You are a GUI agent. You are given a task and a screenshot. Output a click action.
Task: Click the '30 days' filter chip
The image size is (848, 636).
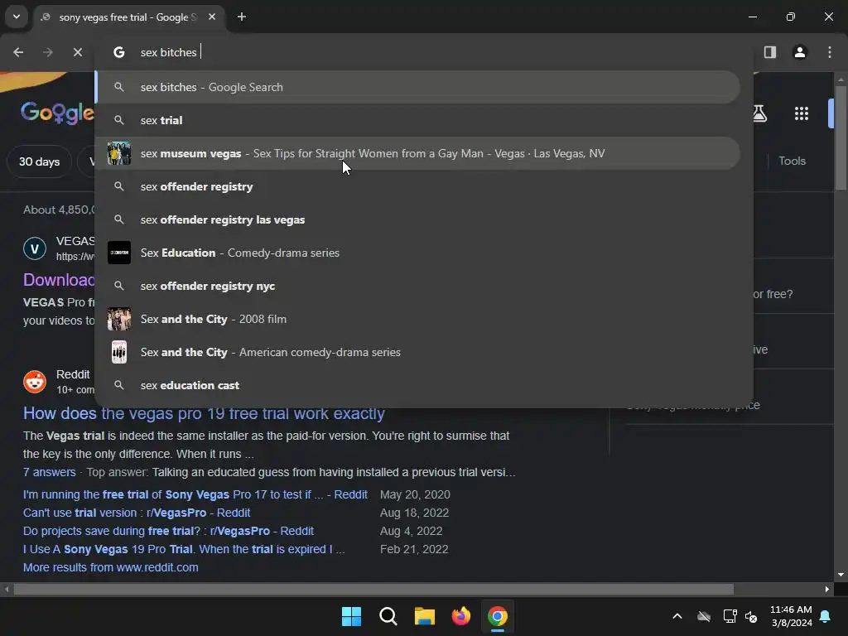click(40, 161)
